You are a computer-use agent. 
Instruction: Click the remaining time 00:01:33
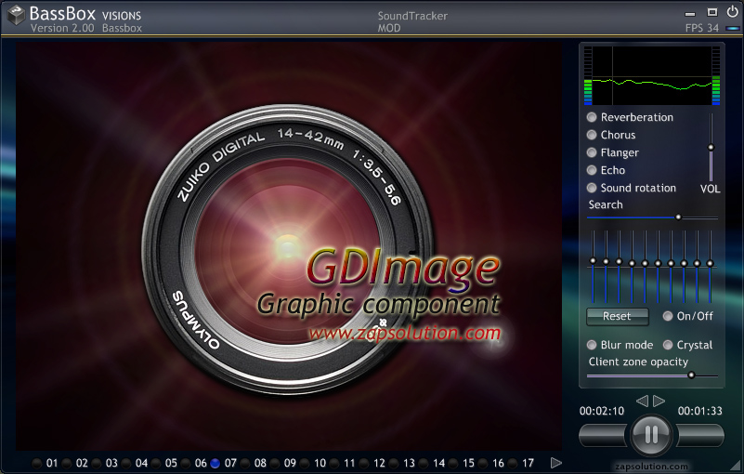[699, 411]
